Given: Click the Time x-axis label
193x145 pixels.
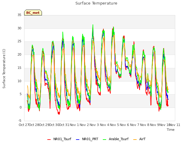Looking at the screenshot, I should (171, 130).
